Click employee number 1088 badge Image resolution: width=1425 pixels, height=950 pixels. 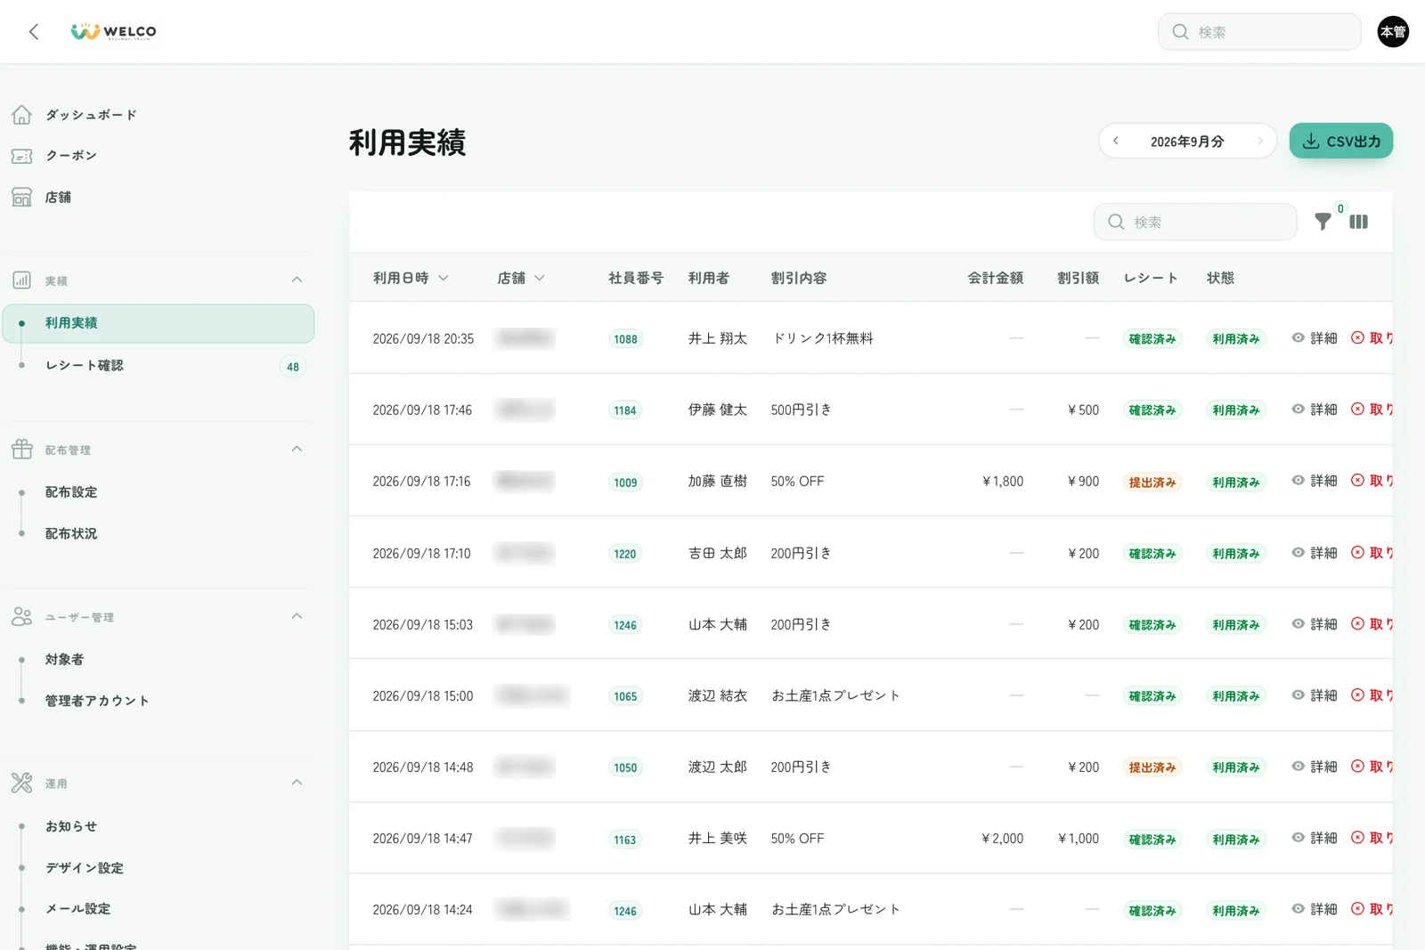click(625, 339)
